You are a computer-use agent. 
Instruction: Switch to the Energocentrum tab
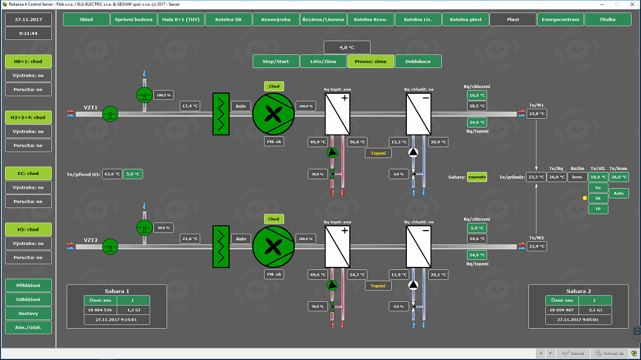560,19
